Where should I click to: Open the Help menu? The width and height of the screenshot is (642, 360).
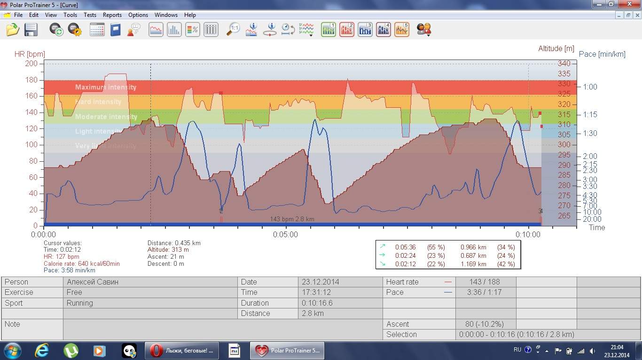coord(190,15)
